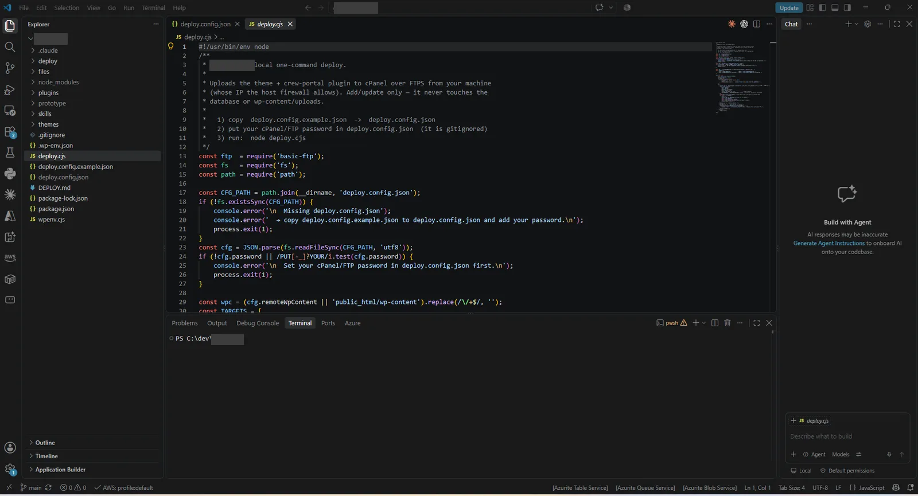The height and width of the screenshot is (496, 918).
Task: Split the terminal panel
Action: [x=715, y=323]
